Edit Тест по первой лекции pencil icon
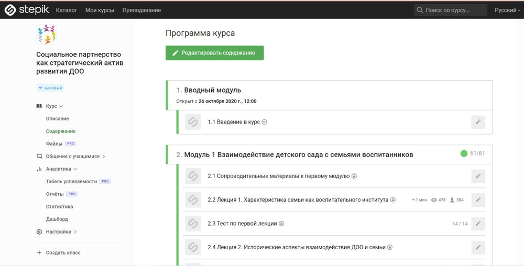The height and width of the screenshot is (266, 524). click(478, 224)
